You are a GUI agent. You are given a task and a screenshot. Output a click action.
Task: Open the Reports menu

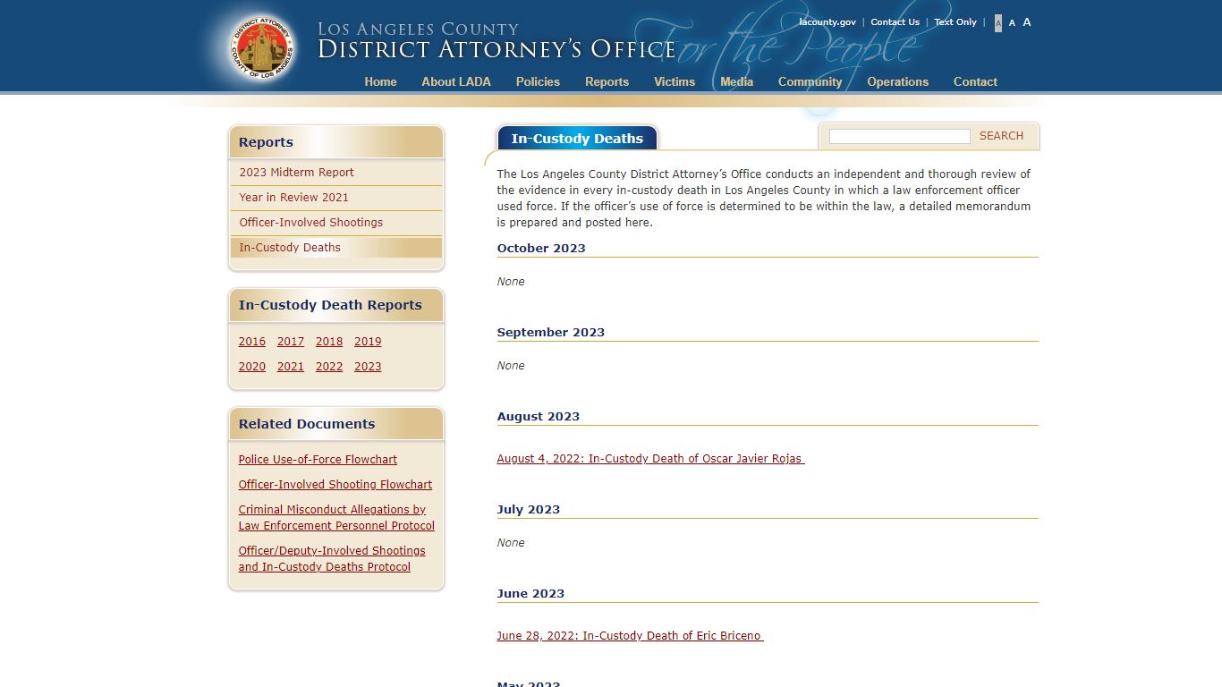[x=607, y=81]
